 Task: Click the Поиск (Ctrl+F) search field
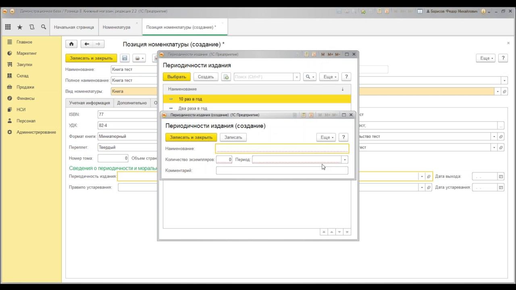[264, 77]
